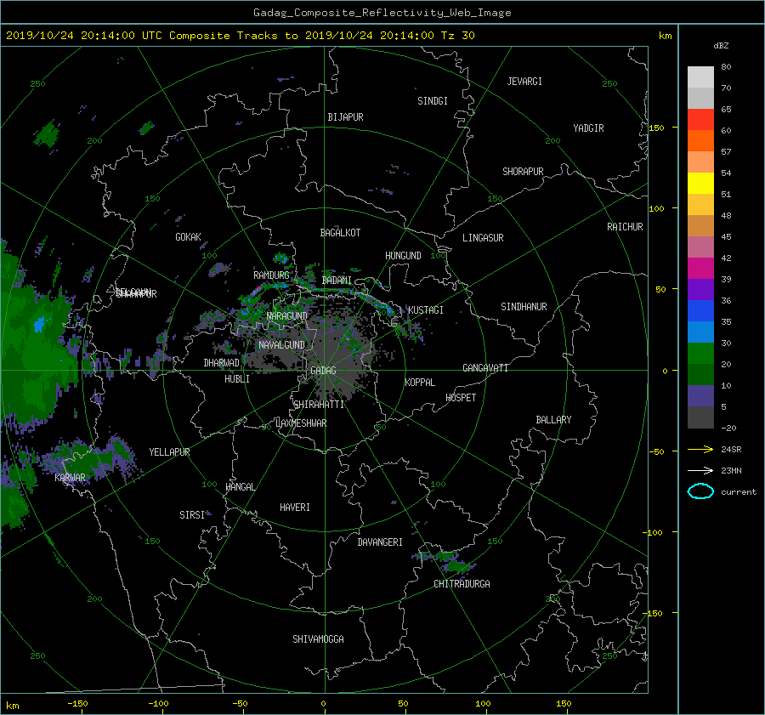This screenshot has width=765, height=715.
Task: Click the DHARWAD city label
Action: tap(222, 363)
